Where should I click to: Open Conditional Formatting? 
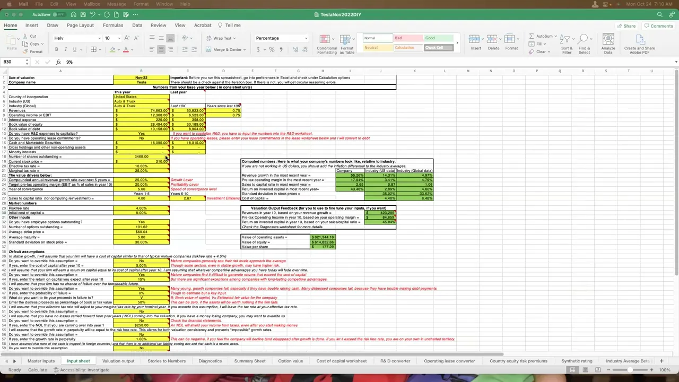click(327, 44)
